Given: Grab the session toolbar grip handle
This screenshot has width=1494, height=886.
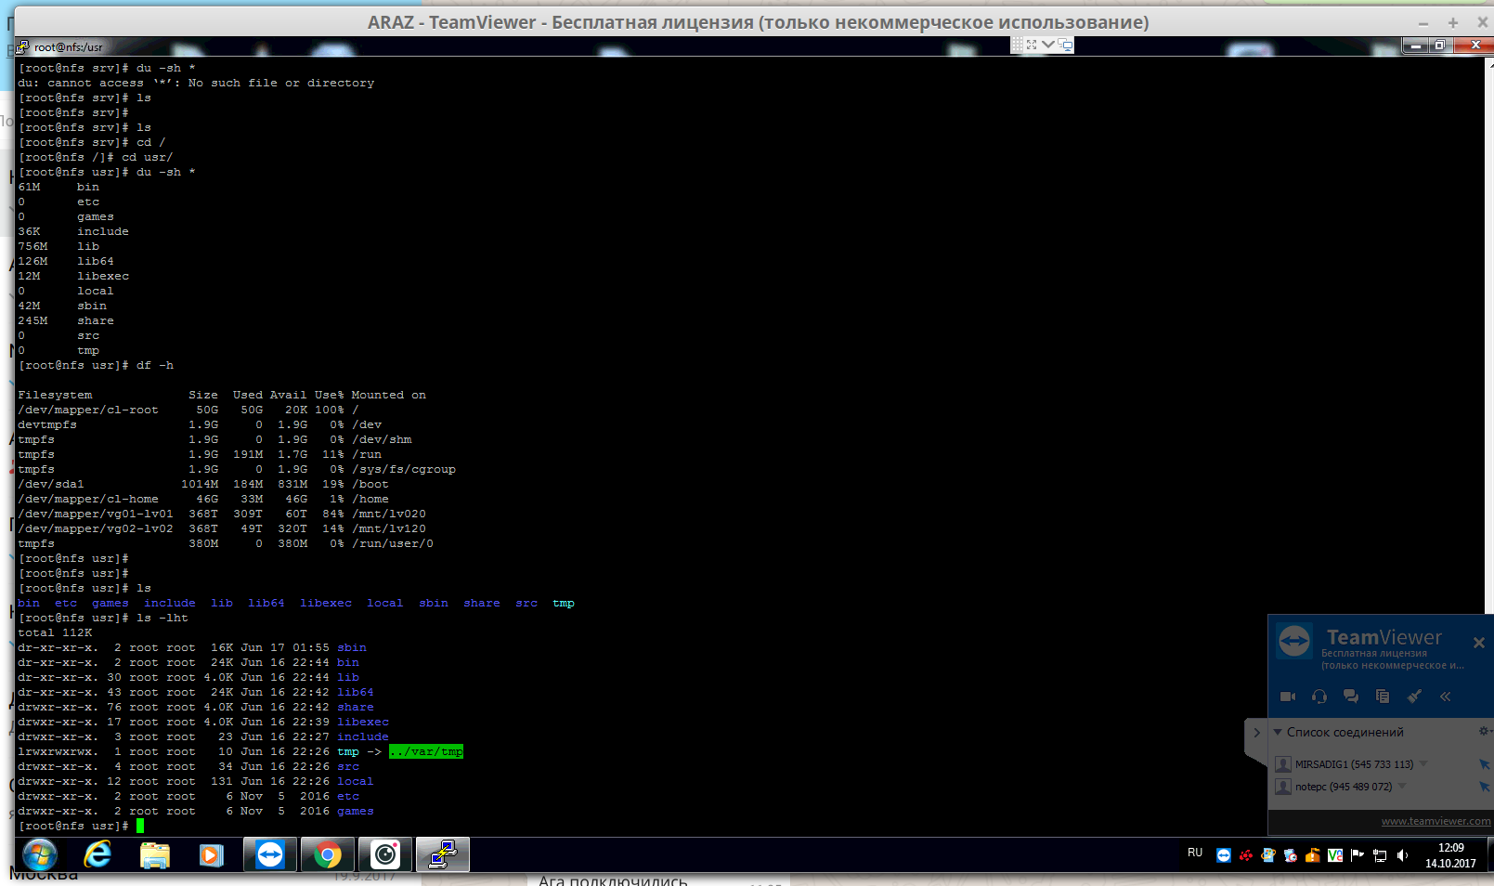Looking at the screenshot, I should pos(1017,45).
